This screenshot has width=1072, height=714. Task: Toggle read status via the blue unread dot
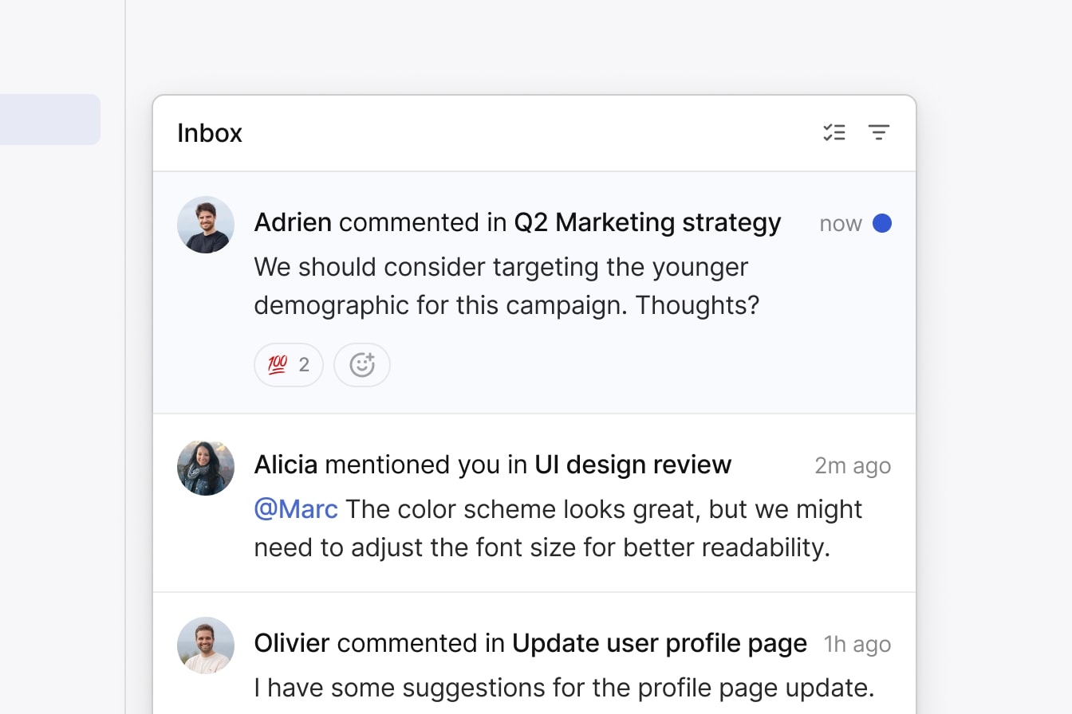(x=882, y=224)
